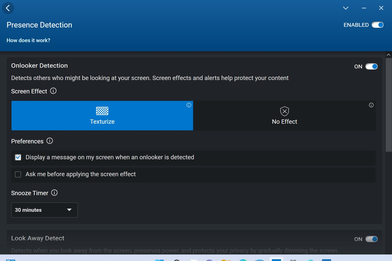The height and width of the screenshot is (261, 392).
Task: Go back using the back arrow
Action: pos(8,8)
